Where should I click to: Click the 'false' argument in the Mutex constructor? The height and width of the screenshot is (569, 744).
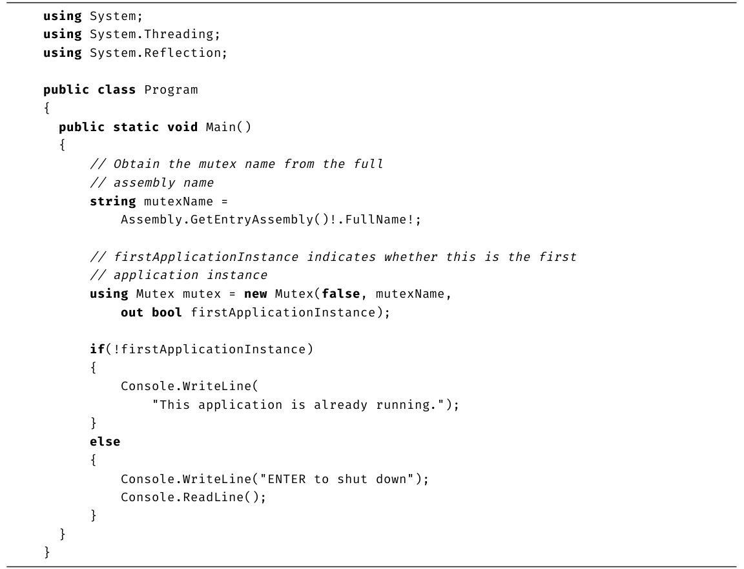340,294
